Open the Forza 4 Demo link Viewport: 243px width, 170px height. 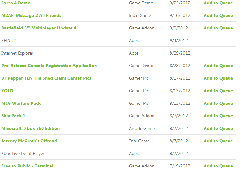pos(16,3)
